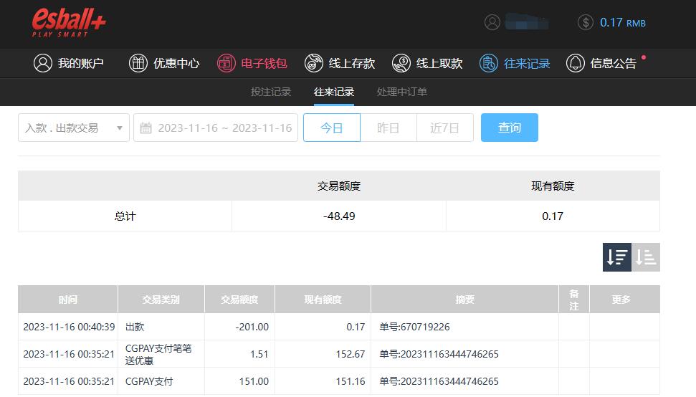696x397 pixels.
Task: Click the esball+ logo
Action: [x=69, y=23]
